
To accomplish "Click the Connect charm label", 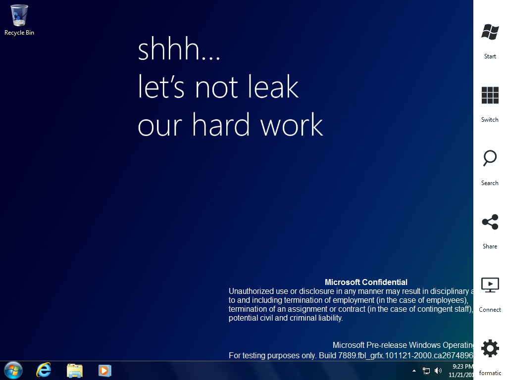I will (x=490, y=310).
